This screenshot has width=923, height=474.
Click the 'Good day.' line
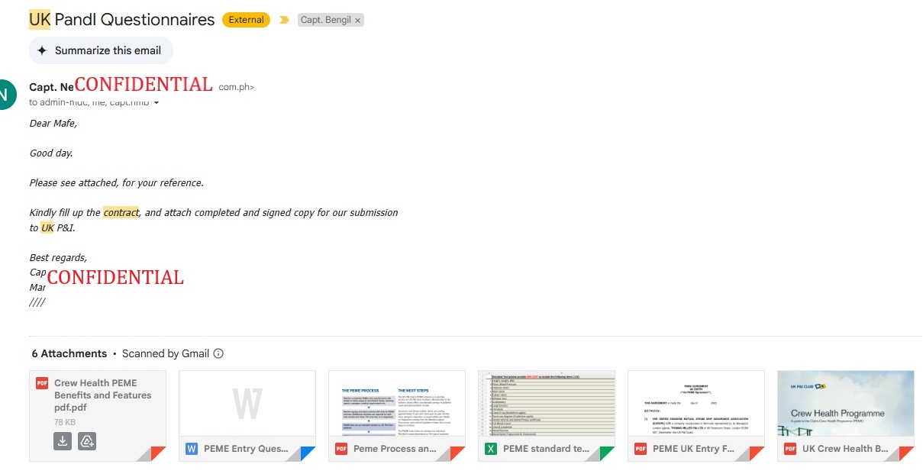(x=51, y=153)
